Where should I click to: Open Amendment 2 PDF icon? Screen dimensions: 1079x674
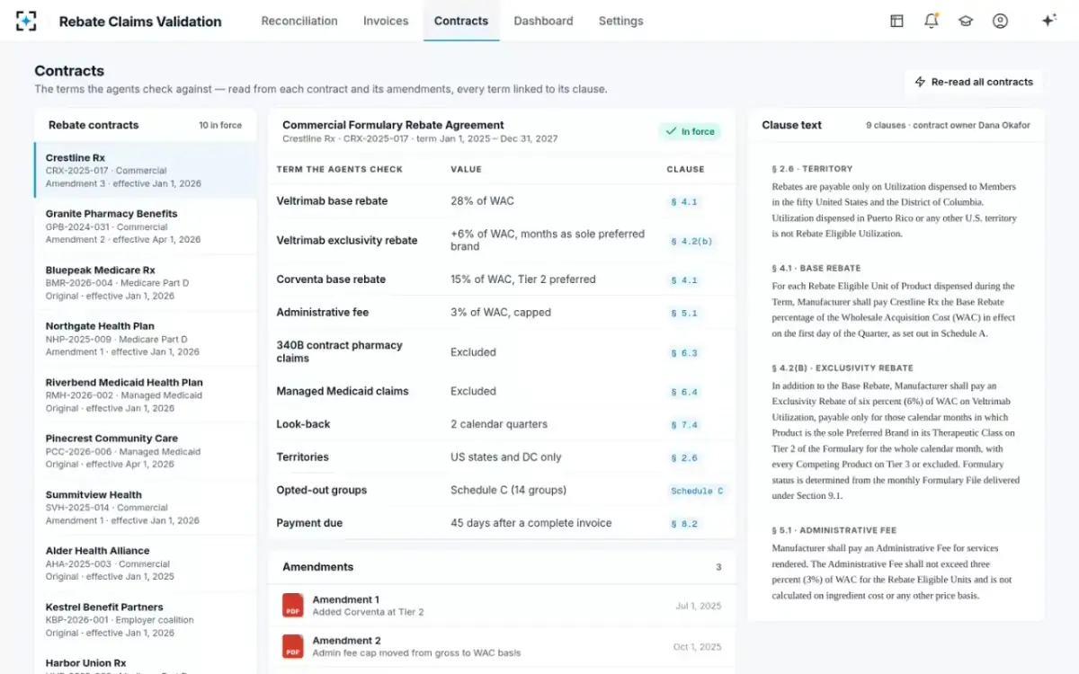click(293, 646)
